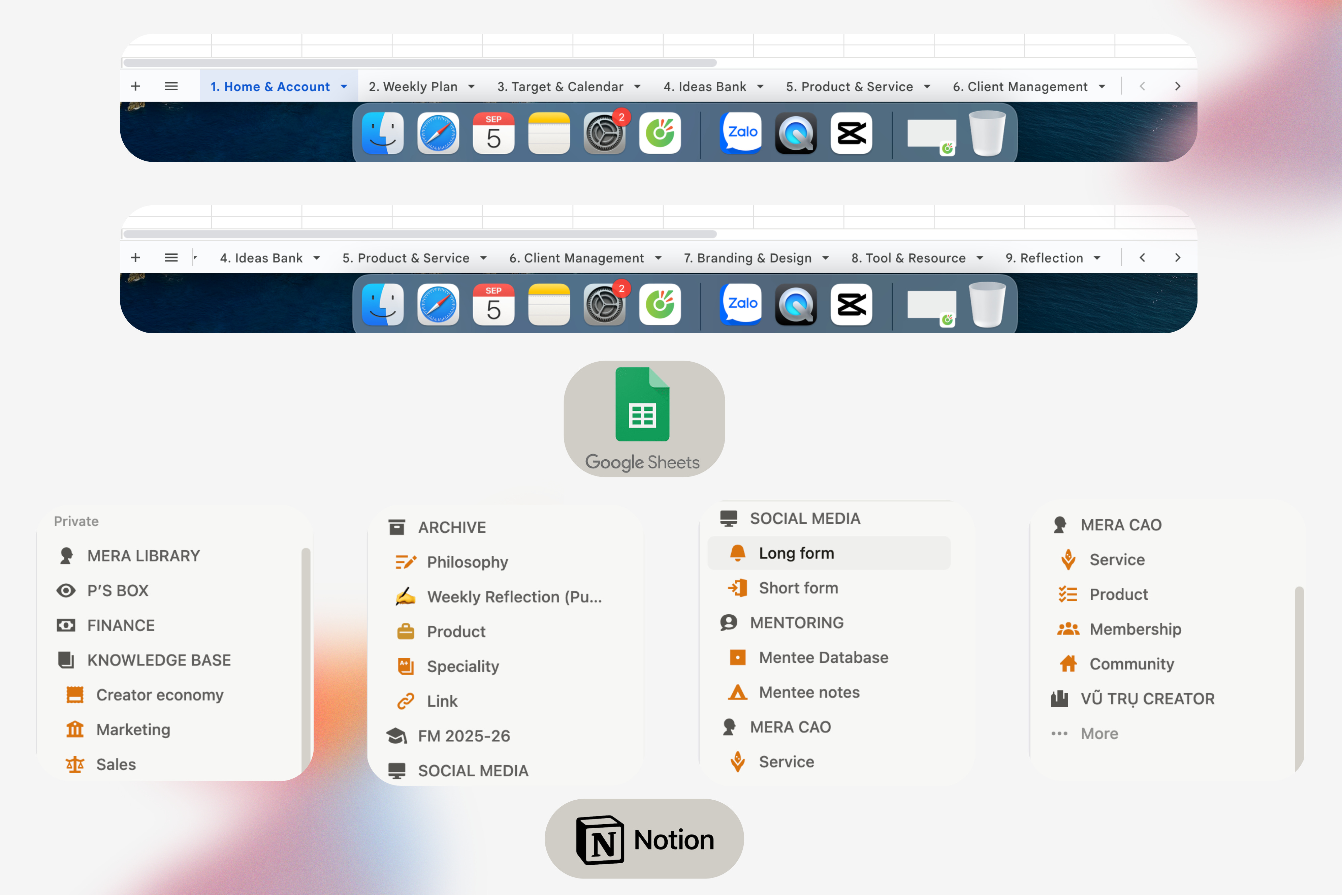The image size is (1342, 895).
Task: Click the Philosophy pencil-lines icon
Action: pyautogui.click(x=406, y=562)
